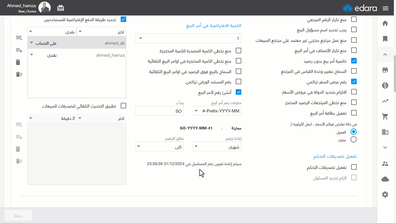This screenshot has height=223, width=396.
Task: Open the default quantity dropdown showing 1
Action: [188, 38]
